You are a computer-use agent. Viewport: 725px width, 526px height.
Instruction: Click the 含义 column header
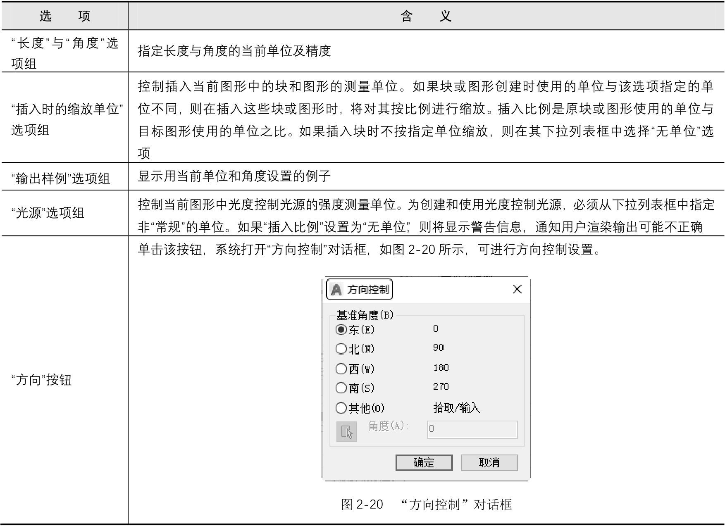[426, 16]
